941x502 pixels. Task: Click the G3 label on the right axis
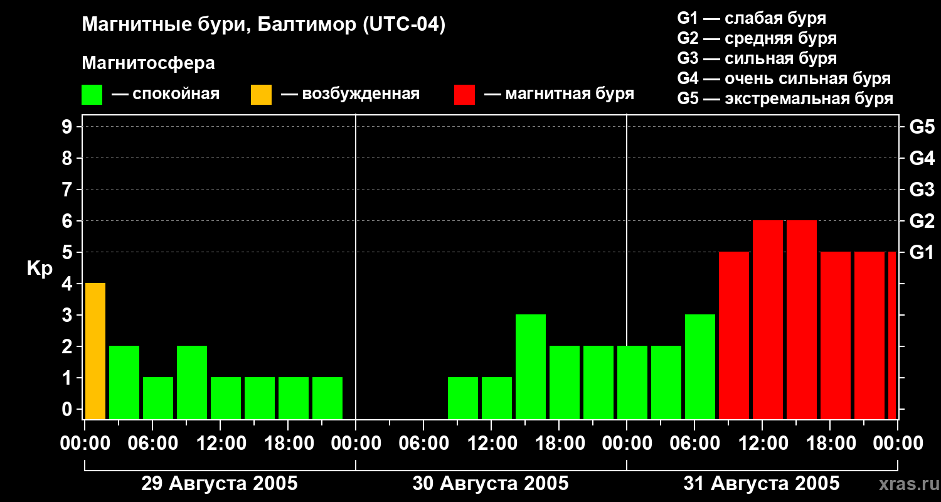point(922,190)
